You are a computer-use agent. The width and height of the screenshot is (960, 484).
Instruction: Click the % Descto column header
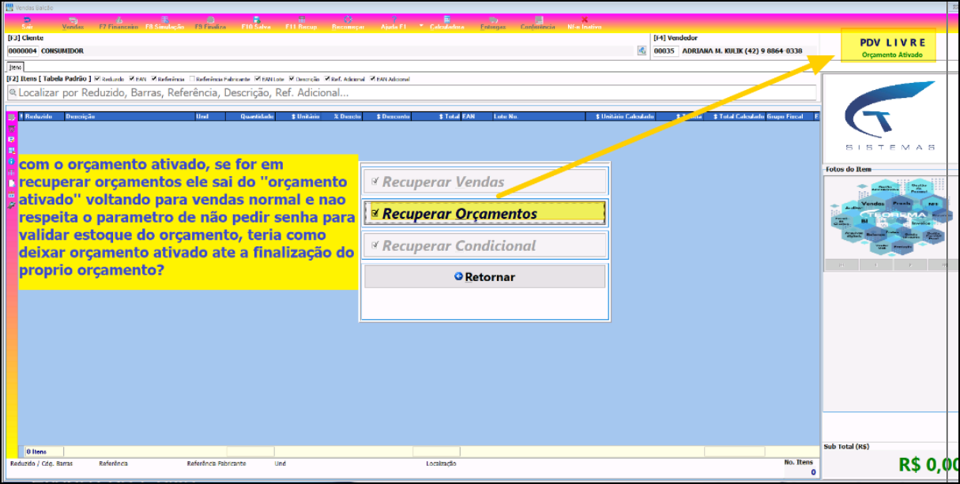coord(341,116)
